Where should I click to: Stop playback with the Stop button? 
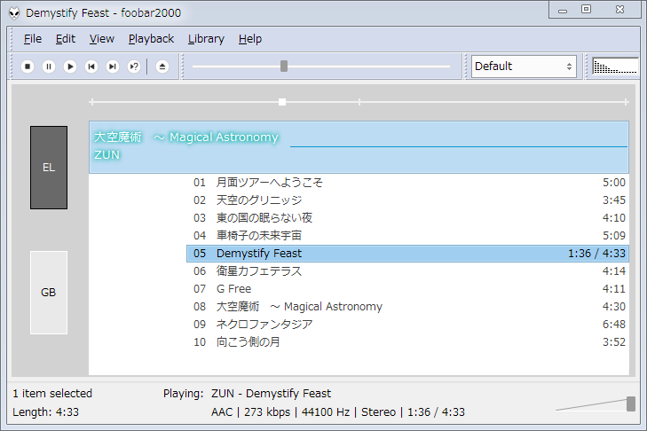(x=28, y=67)
